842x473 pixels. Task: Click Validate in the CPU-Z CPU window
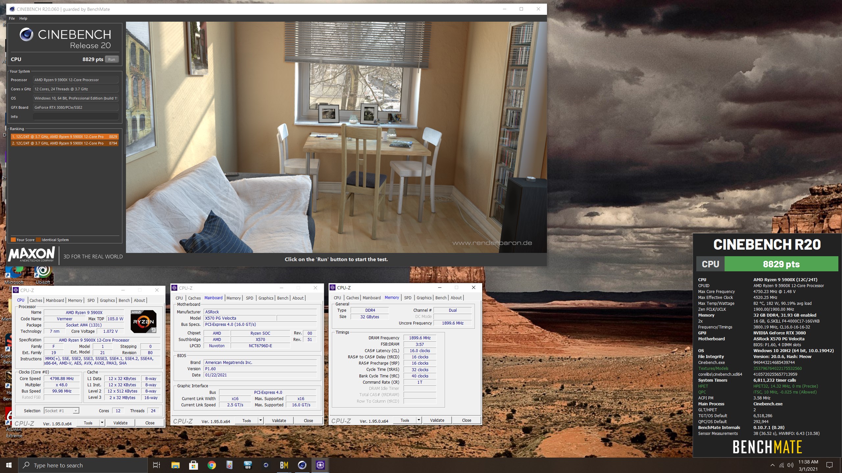click(x=120, y=423)
